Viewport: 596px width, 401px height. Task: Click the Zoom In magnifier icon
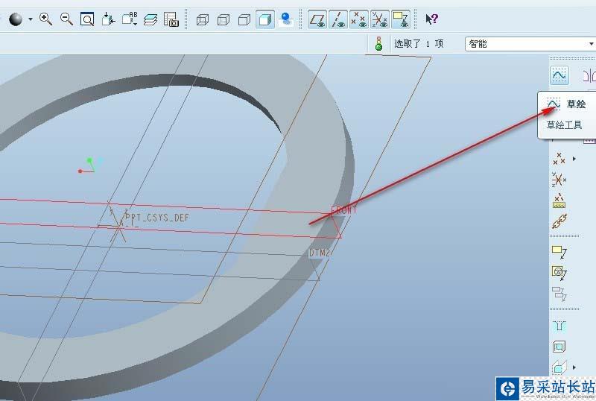(46, 19)
